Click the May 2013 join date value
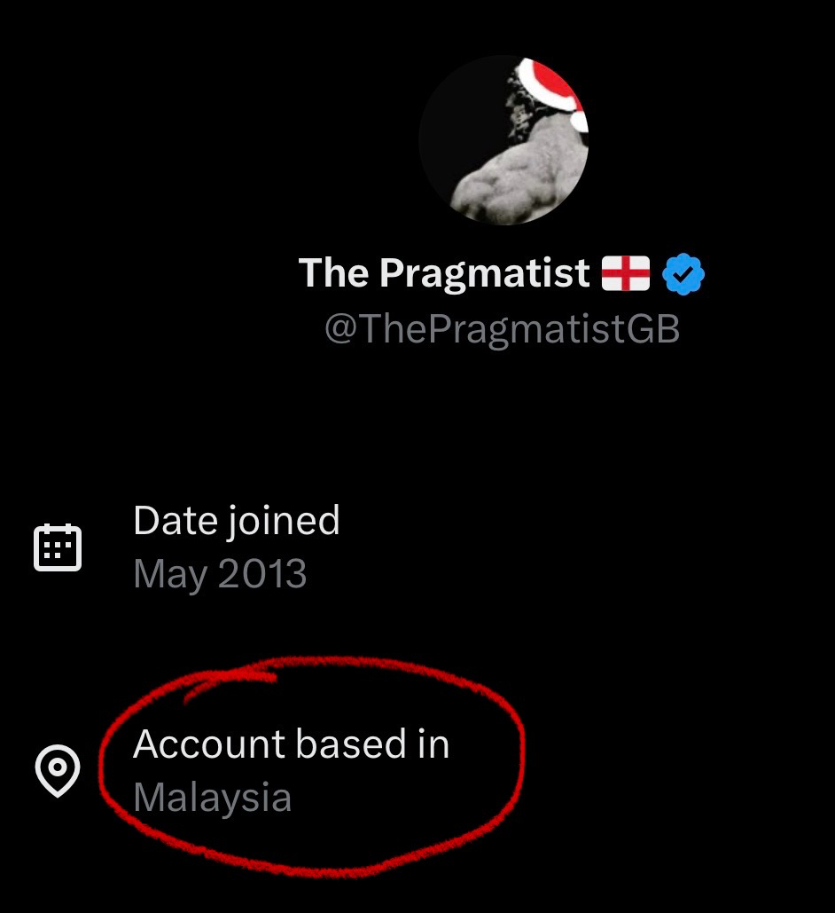Image resolution: width=835 pixels, height=913 pixels. click(220, 574)
